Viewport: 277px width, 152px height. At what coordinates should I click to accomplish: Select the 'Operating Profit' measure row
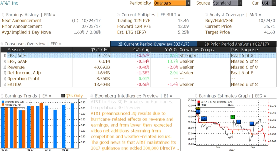tap(138, 79)
